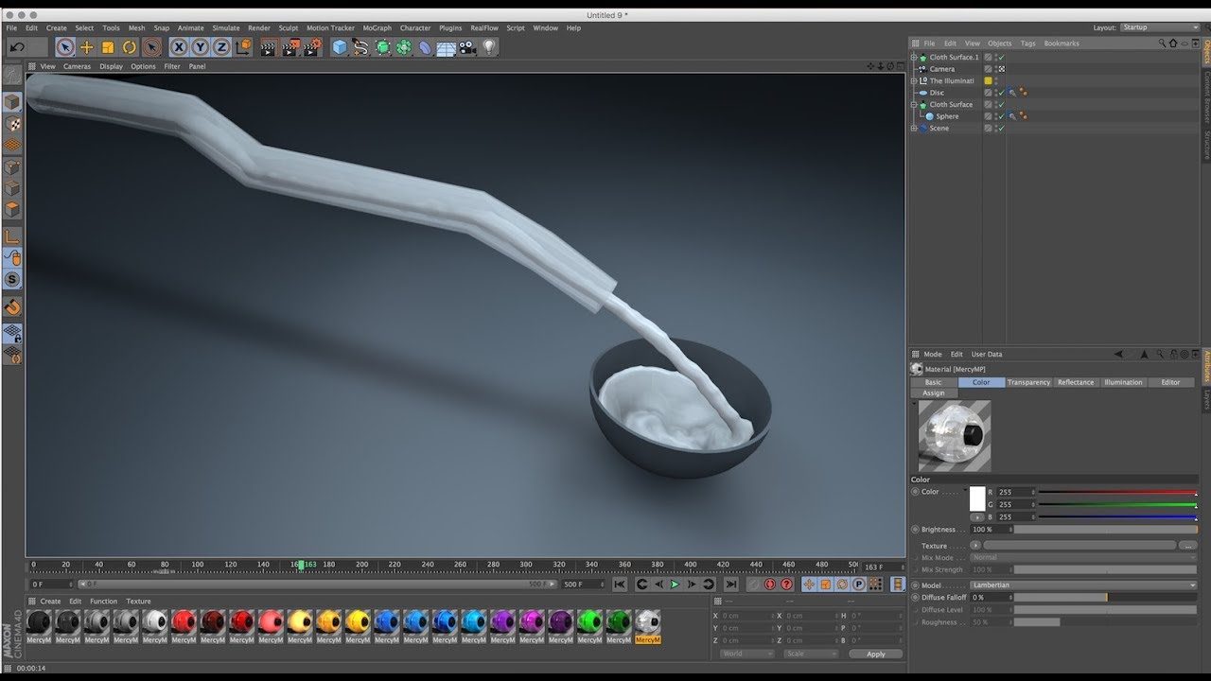Click the Render View clapperboard icon
This screenshot has width=1211, height=681.
coord(268,47)
